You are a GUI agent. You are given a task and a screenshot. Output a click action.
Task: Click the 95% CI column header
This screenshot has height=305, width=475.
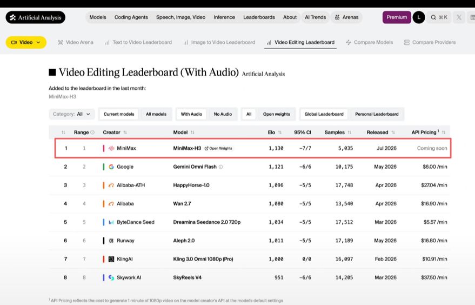click(x=302, y=132)
